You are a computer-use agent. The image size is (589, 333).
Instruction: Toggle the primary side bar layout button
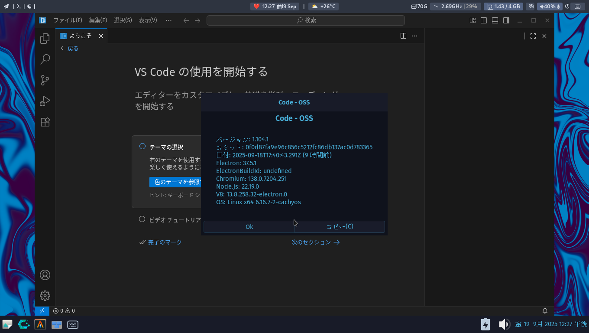(484, 20)
